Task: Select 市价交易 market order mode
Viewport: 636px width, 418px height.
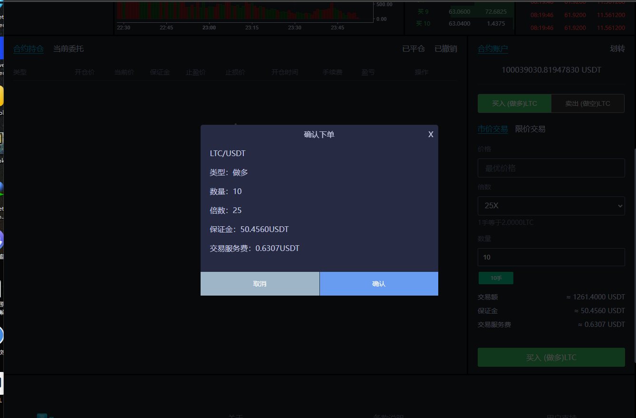Action: 492,129
